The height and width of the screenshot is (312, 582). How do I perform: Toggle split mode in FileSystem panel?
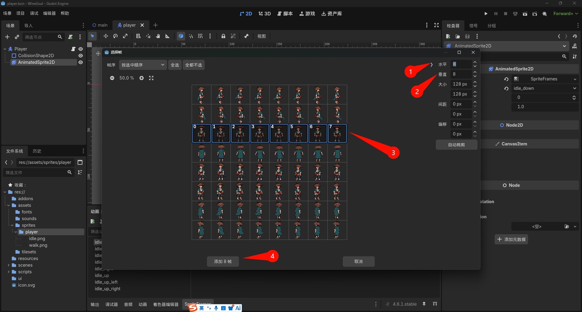[x=80, y=162]
